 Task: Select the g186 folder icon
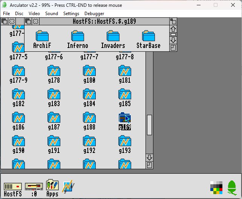tap(18, 117)
